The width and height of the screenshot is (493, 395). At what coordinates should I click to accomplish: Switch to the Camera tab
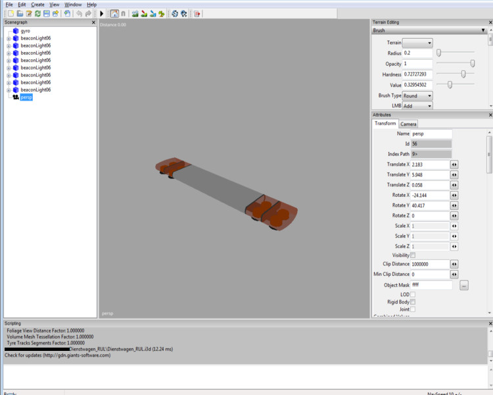click(408, 124)
